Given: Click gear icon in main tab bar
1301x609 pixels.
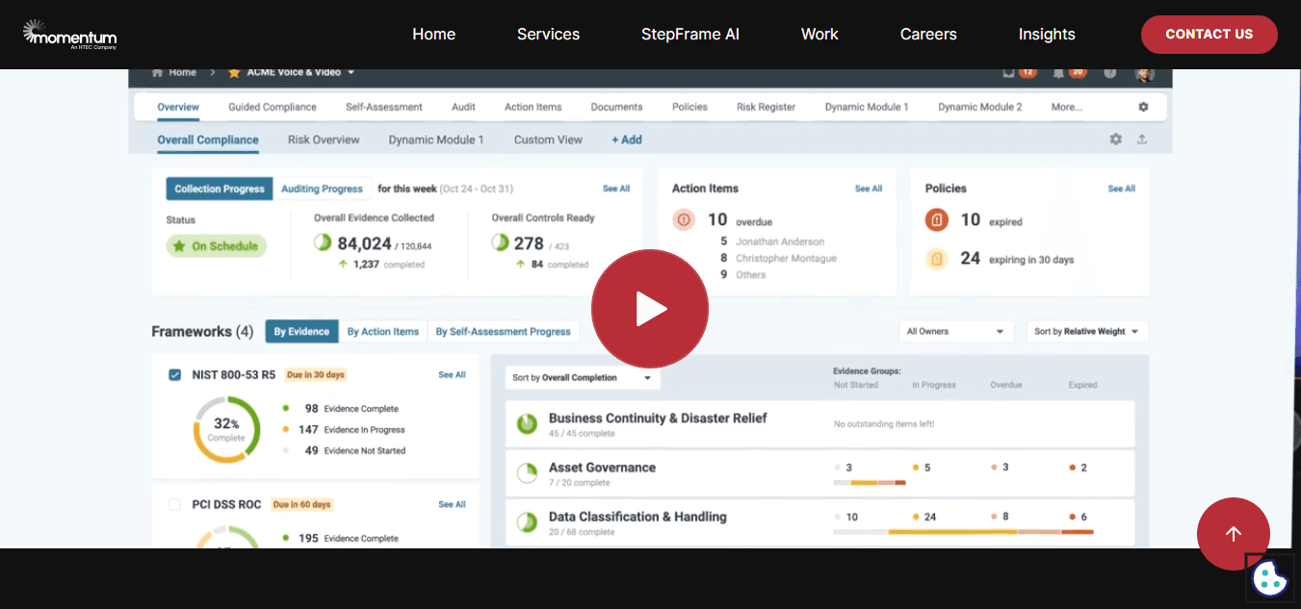Looking at the screenshot, I should 1143,107.
